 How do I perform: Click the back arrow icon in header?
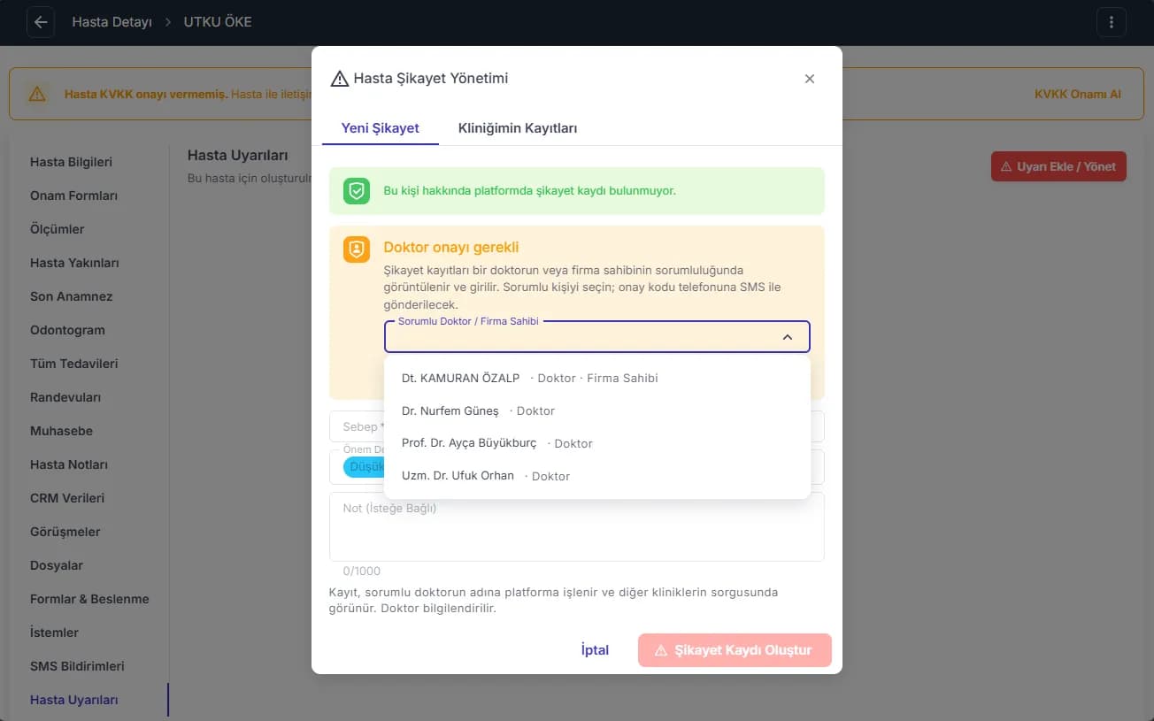41,22
